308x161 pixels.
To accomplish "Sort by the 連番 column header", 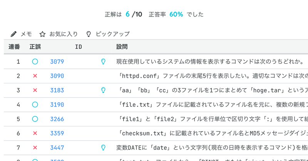I will (x=14, y=47).
